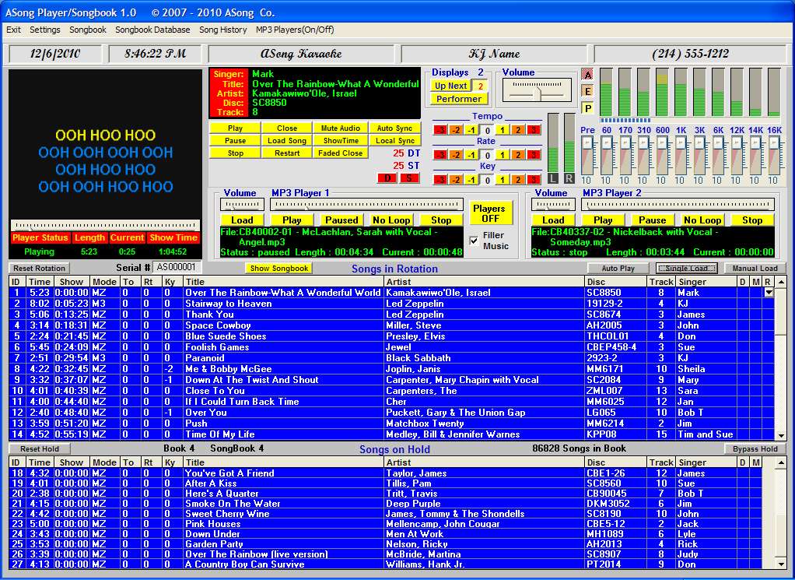Click the red S button under ST
795x580 pixels.
click(409, 178)
